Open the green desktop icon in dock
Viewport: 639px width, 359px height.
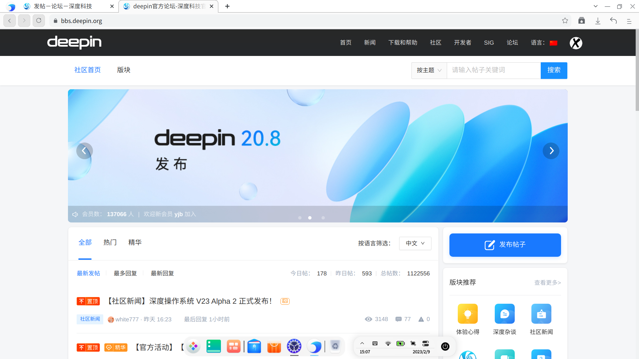click(x=214, y=346)
